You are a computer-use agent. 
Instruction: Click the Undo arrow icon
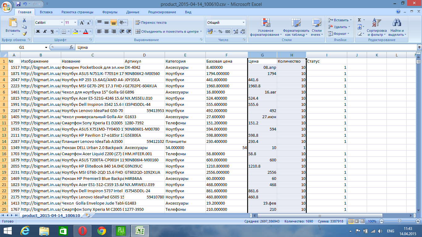coord(25,4)
